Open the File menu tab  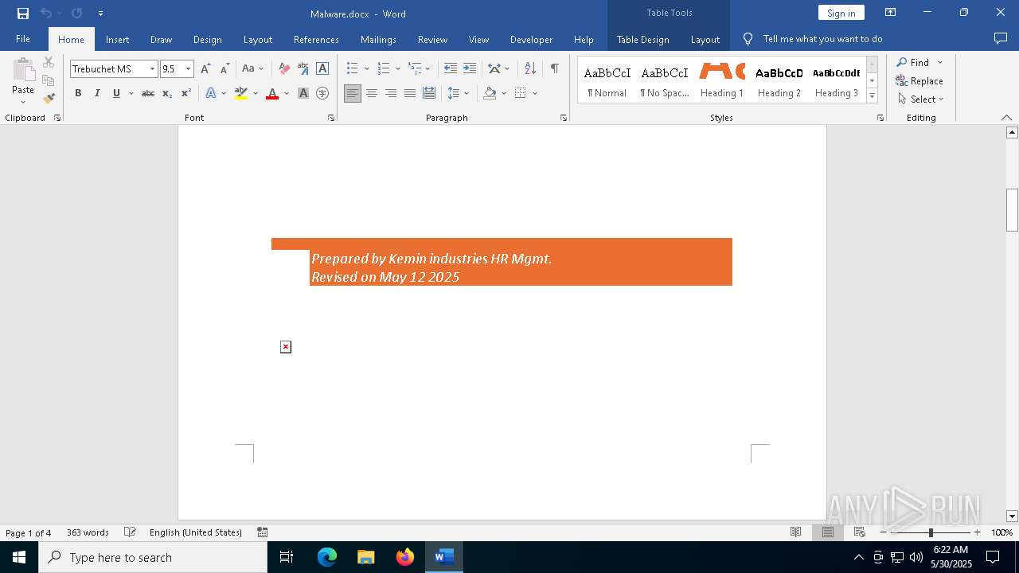pos(23,39)
